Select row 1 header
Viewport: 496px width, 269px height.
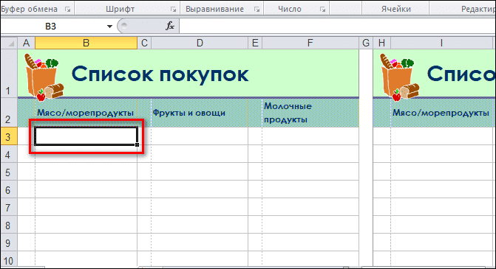9,73
